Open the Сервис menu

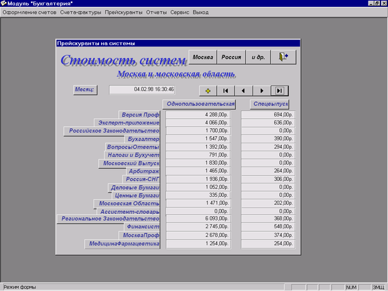[180, 13]
